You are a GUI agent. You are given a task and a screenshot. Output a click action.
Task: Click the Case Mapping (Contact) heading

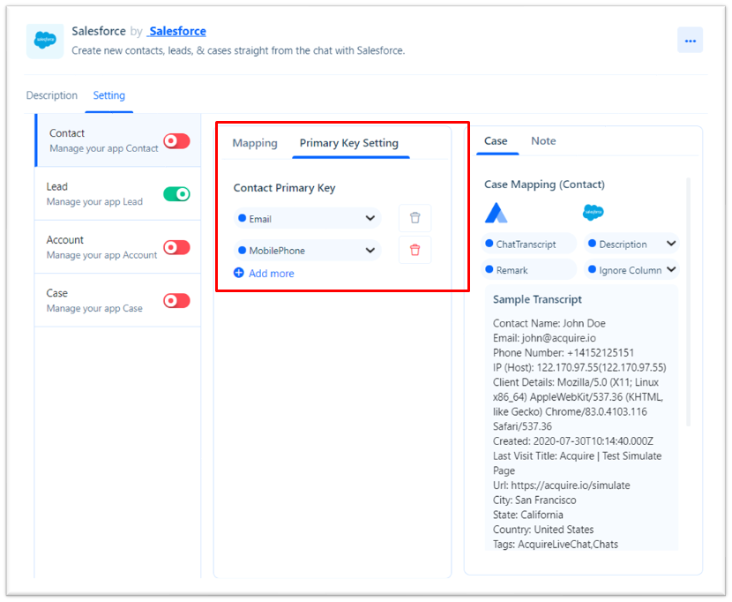pyautogui.click(x=544, y=184)
